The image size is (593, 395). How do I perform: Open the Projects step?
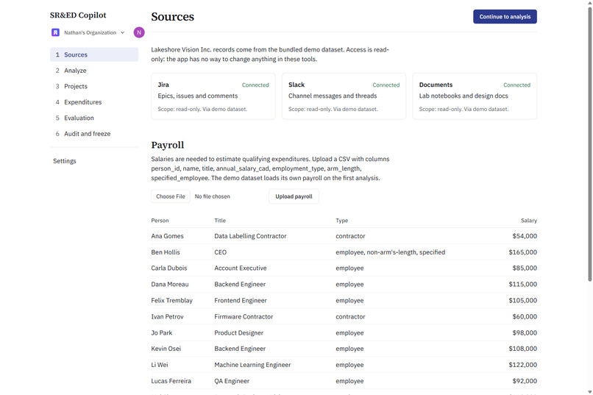pos(94,86)
